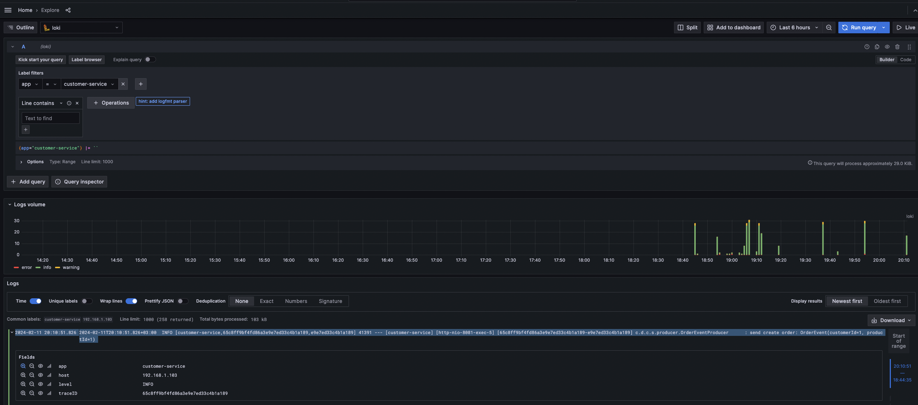Select Numbers deduplication

coord(296,301)
